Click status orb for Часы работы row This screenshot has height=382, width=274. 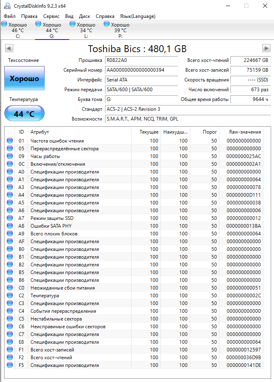[x=10, y=156]
